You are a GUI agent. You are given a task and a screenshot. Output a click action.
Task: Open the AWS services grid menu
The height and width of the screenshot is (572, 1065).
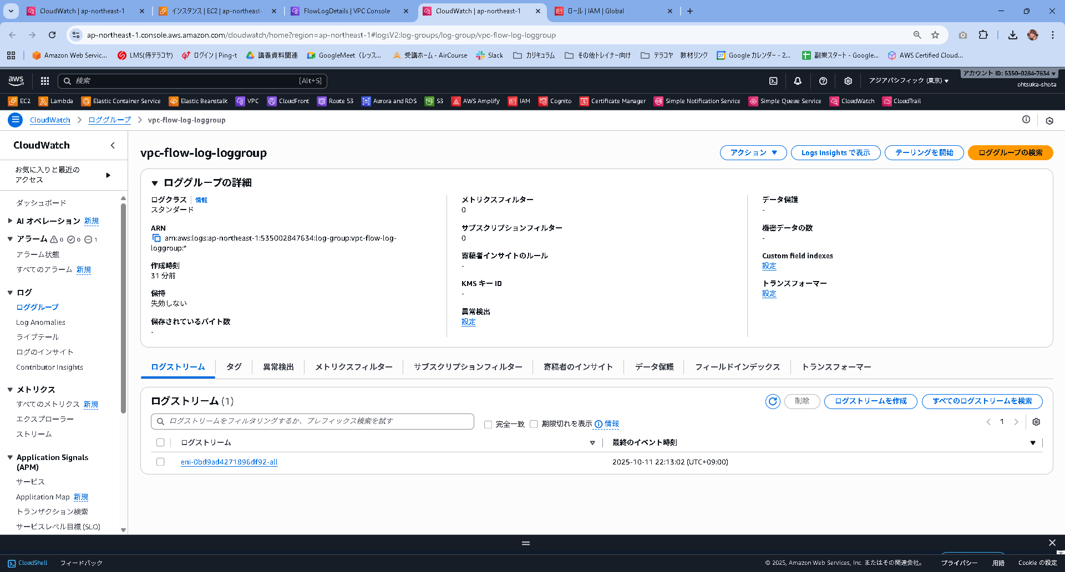pos(44,80)
